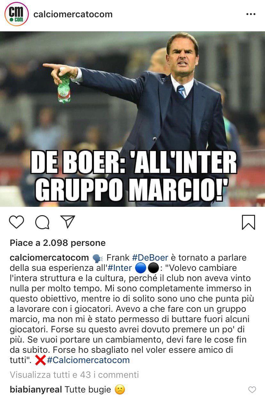Open the biabianyreal commenter profile
The height and width of the screenshot is (397, 265).
(36, 390)
